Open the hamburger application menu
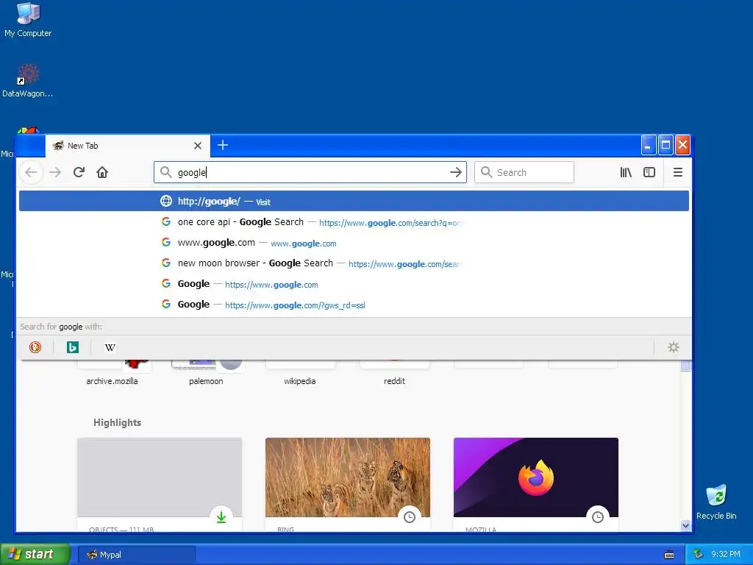This screenshot has width=753, height=565. pyautogui.click(x=677, y=172)
